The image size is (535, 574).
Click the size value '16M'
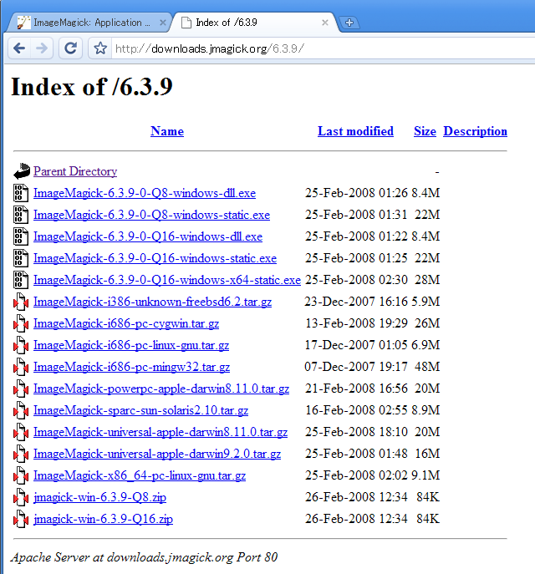427,454
